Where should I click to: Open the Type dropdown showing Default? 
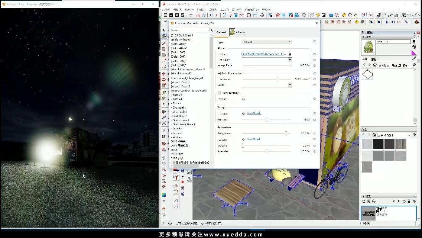click(x=266, y=42)
